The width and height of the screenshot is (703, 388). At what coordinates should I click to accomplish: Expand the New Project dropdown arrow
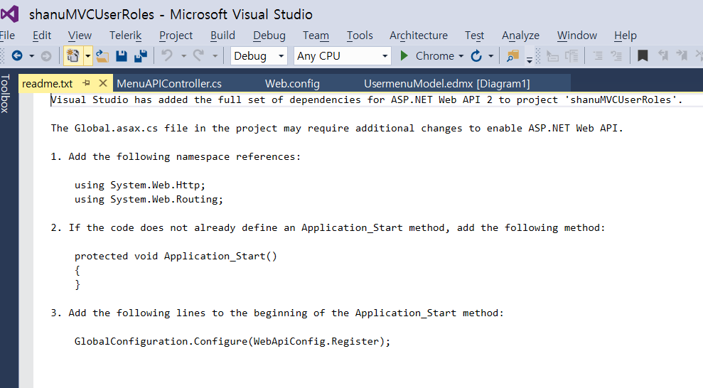[88, 55]
